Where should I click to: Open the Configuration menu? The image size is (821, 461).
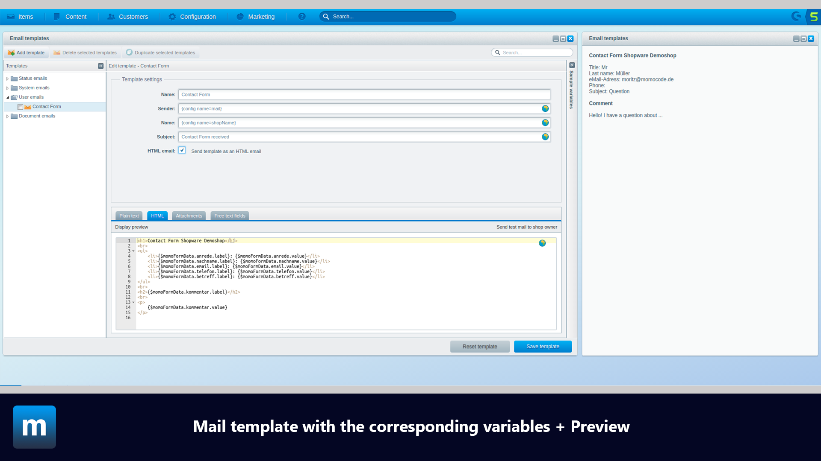192,17
